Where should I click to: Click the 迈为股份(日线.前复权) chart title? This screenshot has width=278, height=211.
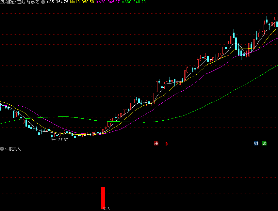click(x=20, y=2)
